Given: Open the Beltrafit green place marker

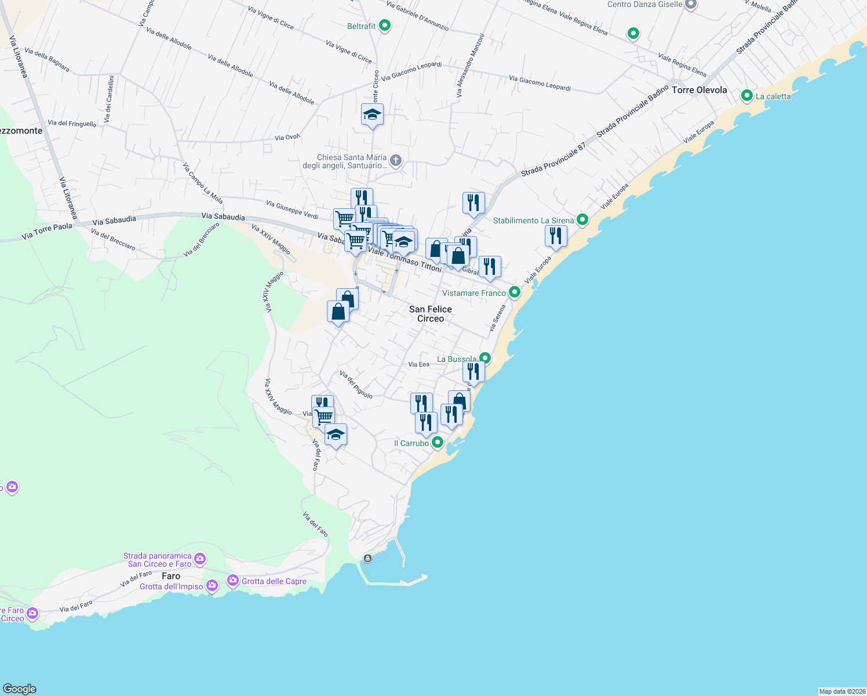Looking at the screenshot, I should tap(384, 25).
